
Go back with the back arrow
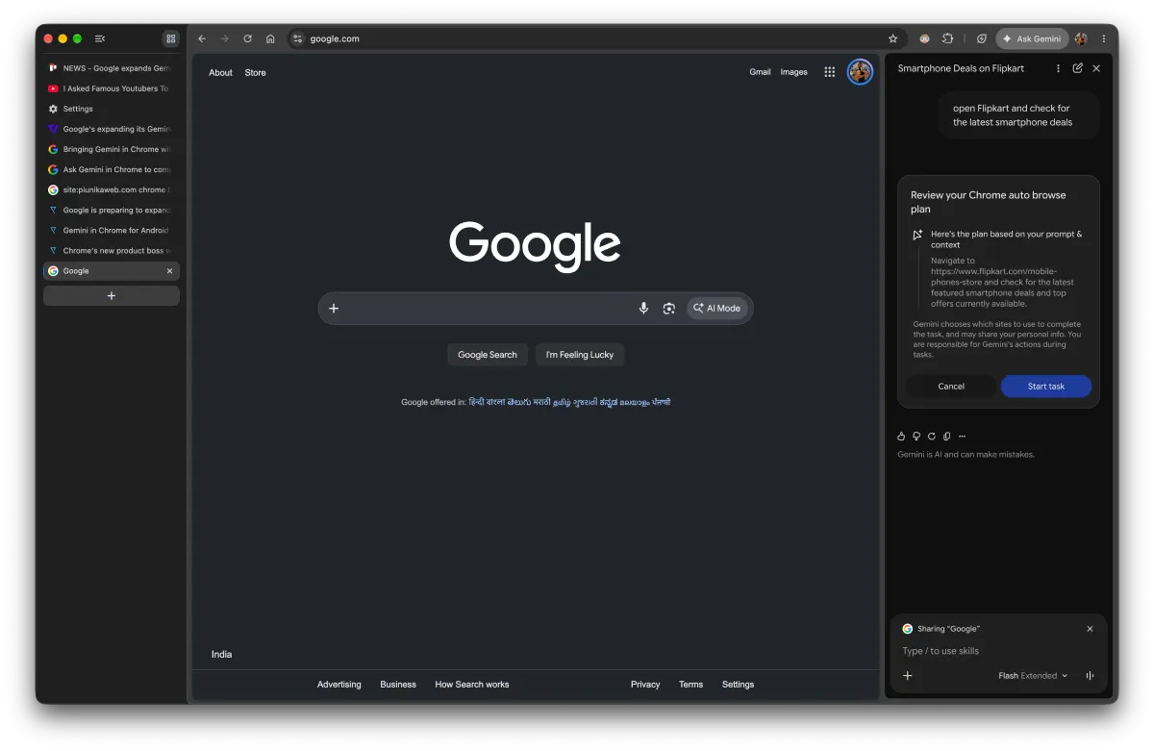click(x=202, y=38)
